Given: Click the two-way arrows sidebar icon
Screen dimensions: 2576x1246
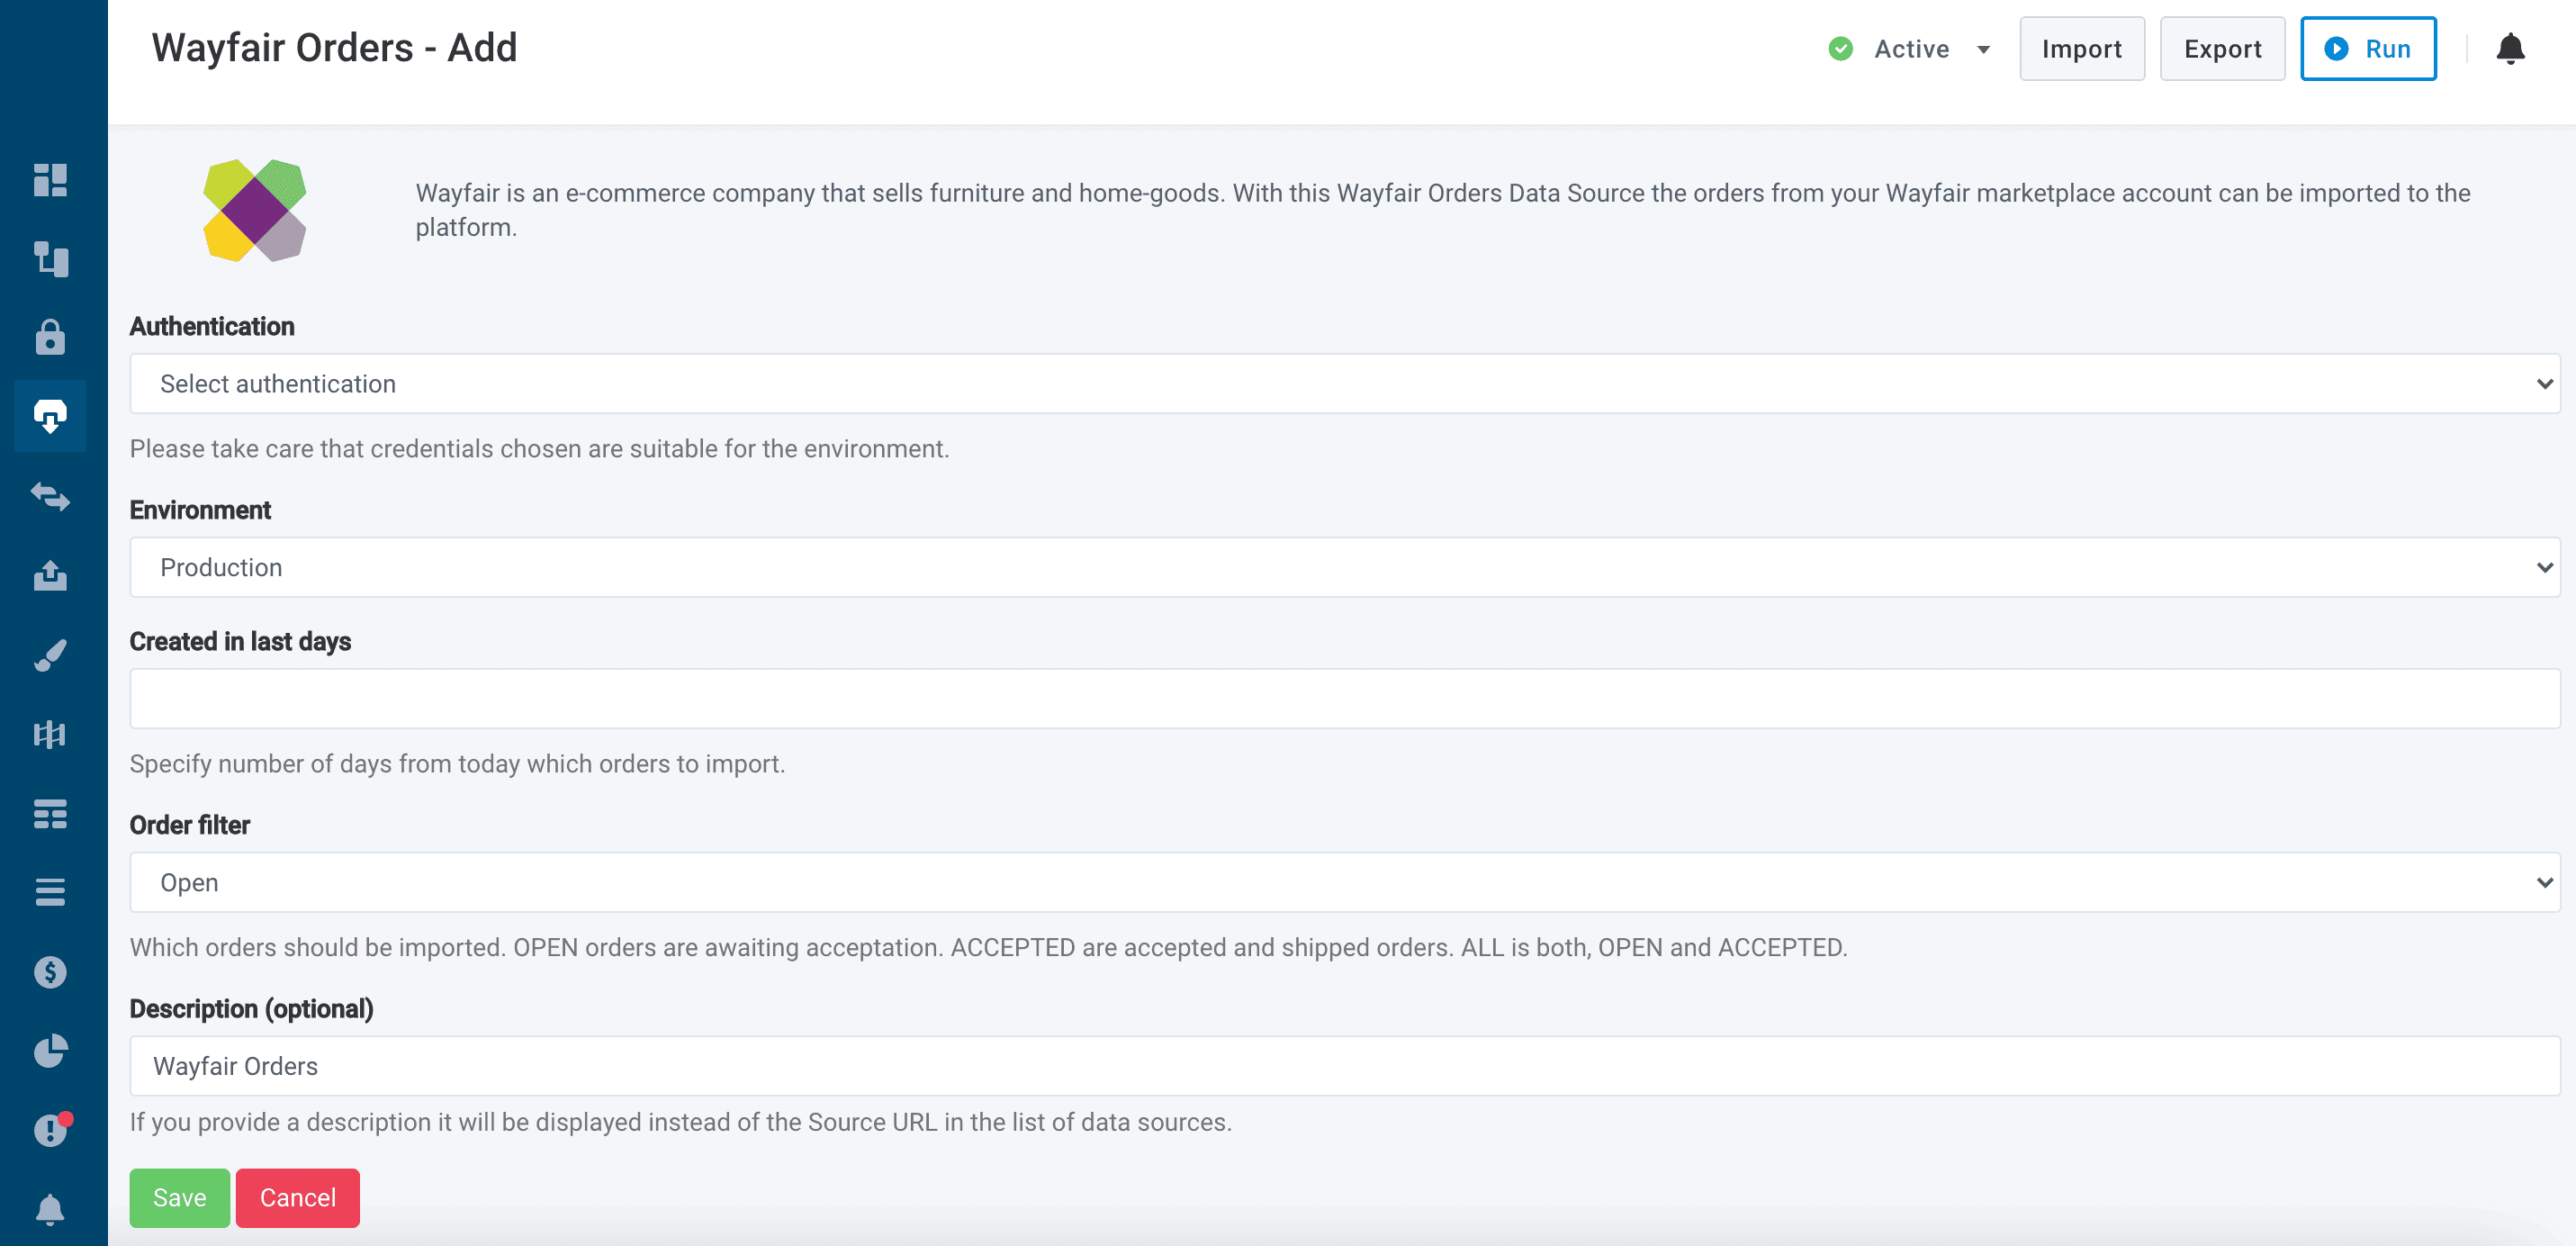Looking at the screenshot, I should [x=50, y=496].
